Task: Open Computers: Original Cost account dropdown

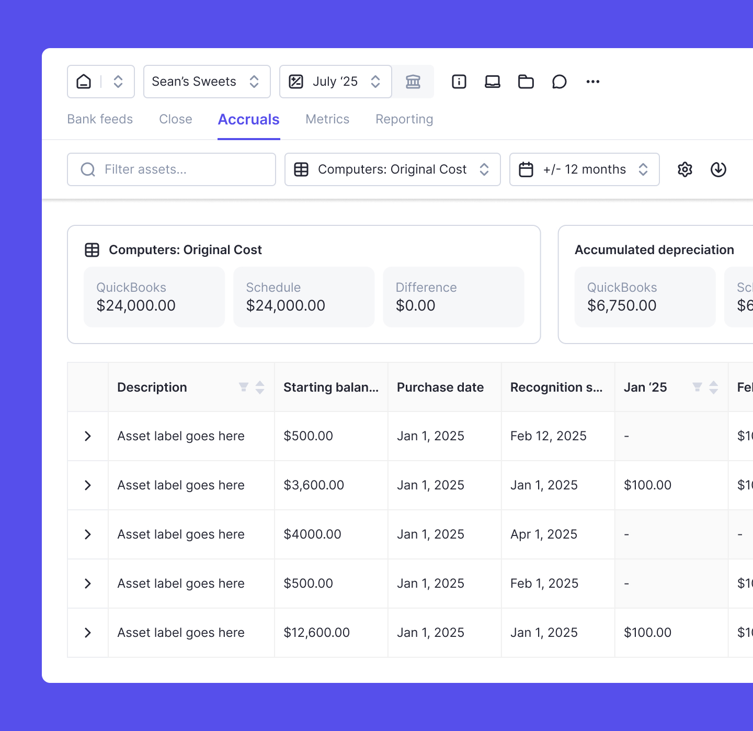Action: point(392,169)
